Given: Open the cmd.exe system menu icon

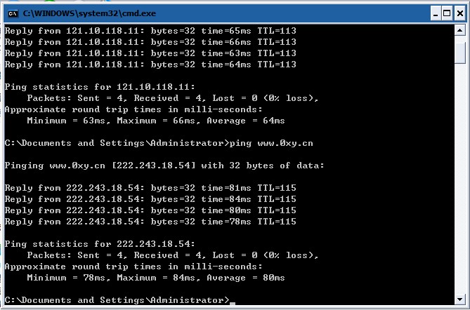Looking at the screenshot, I should [x=13, y=13].
